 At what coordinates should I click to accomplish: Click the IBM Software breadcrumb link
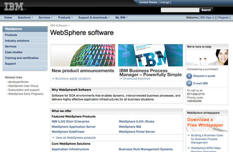[x=59, y=26]
